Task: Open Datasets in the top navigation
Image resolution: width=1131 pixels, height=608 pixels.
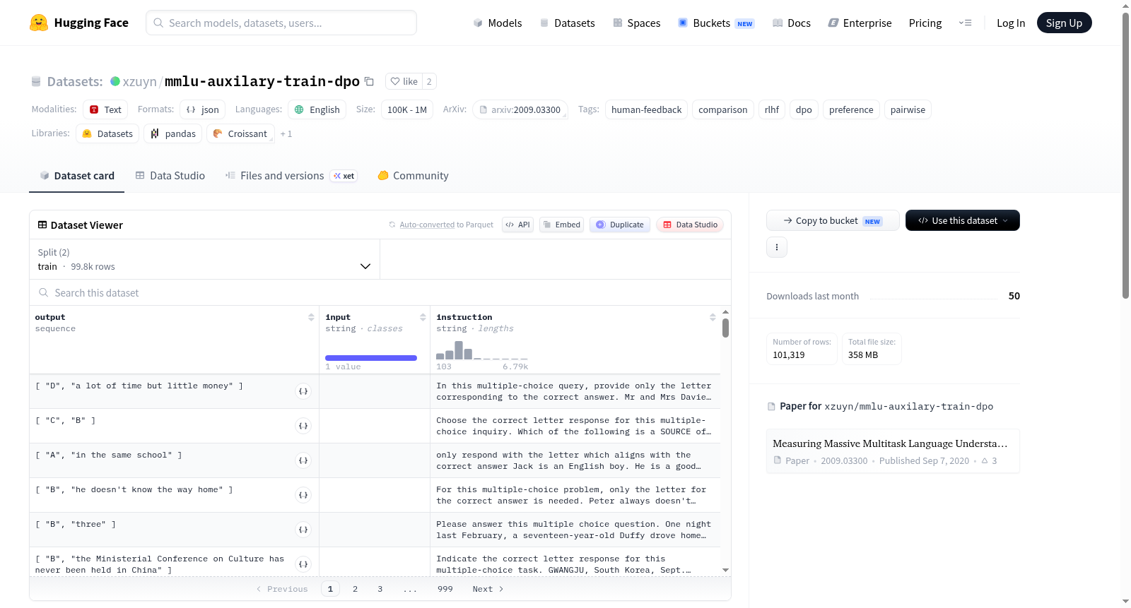Action: 568,23
